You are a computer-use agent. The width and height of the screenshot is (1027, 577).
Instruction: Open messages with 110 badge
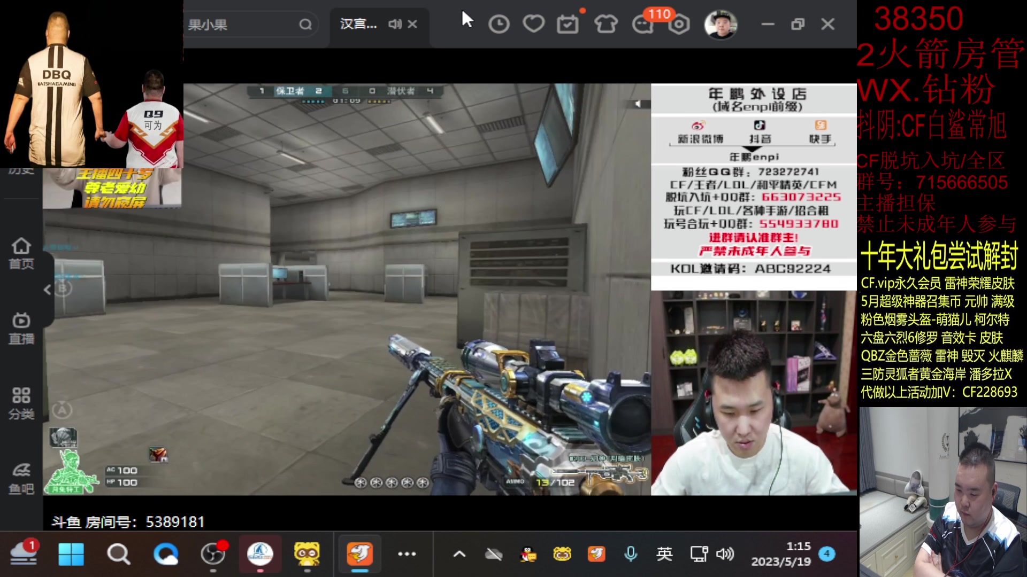pyautogui.click(x=643, y=25)
